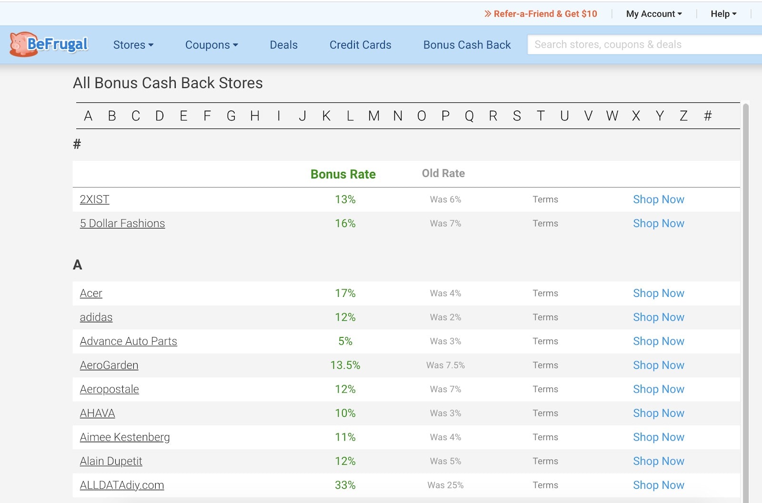Click Shop Now for ALLDATAdiy.com
The image size is (762, 503).
(x=659, y=485)
